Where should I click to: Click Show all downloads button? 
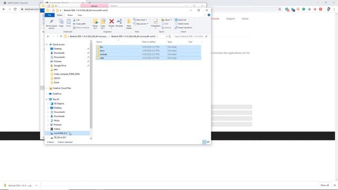324,185
